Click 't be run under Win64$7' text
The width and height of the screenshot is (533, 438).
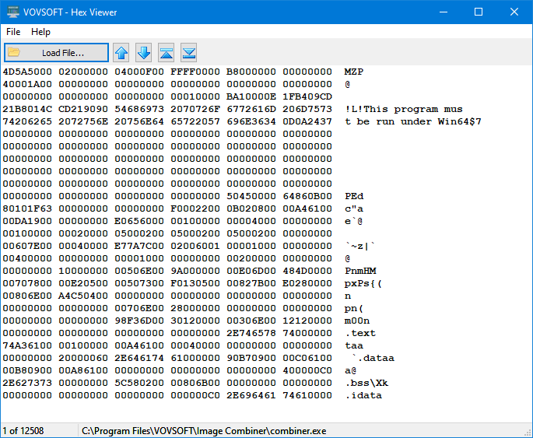click(413, 121)
